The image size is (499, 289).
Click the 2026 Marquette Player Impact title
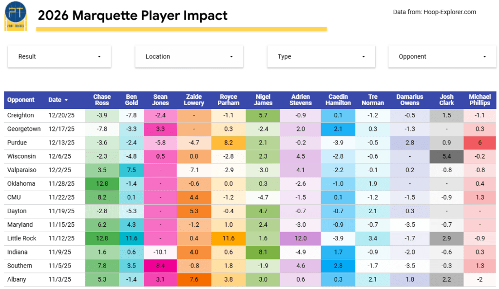[133, 16]
